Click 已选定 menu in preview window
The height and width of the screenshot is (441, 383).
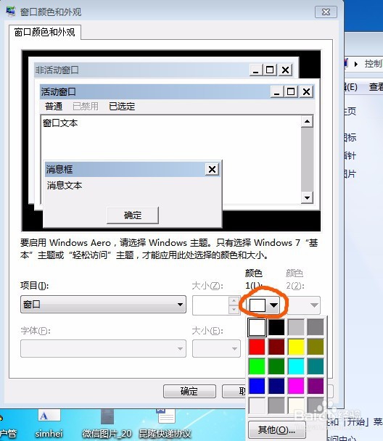122,107
